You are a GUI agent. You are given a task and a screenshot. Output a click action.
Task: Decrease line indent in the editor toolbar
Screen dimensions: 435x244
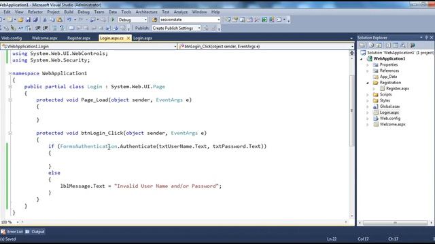click(x=38, y=28)
